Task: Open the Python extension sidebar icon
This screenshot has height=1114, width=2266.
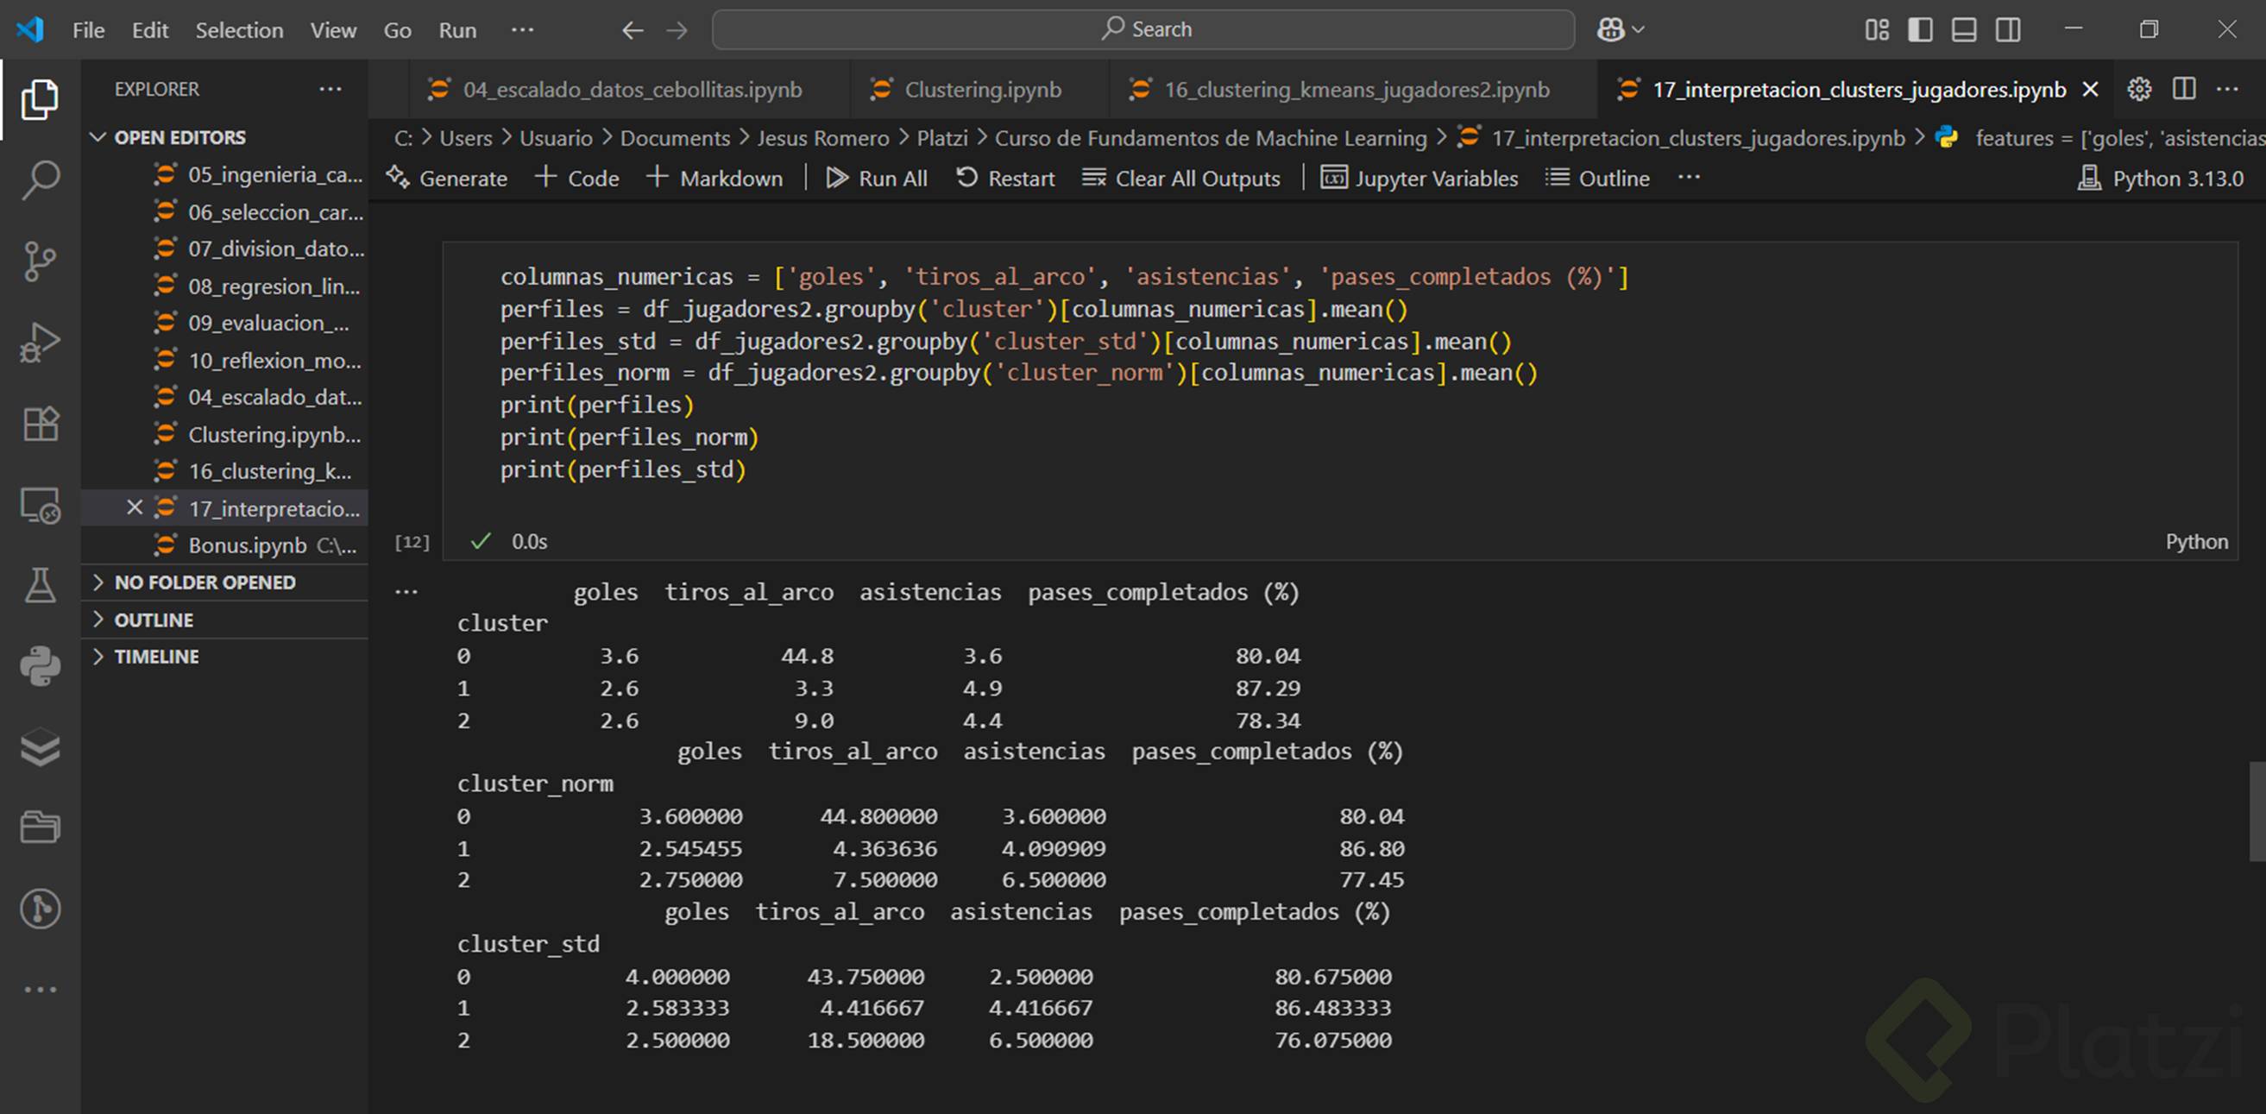Action: (40, 666)
